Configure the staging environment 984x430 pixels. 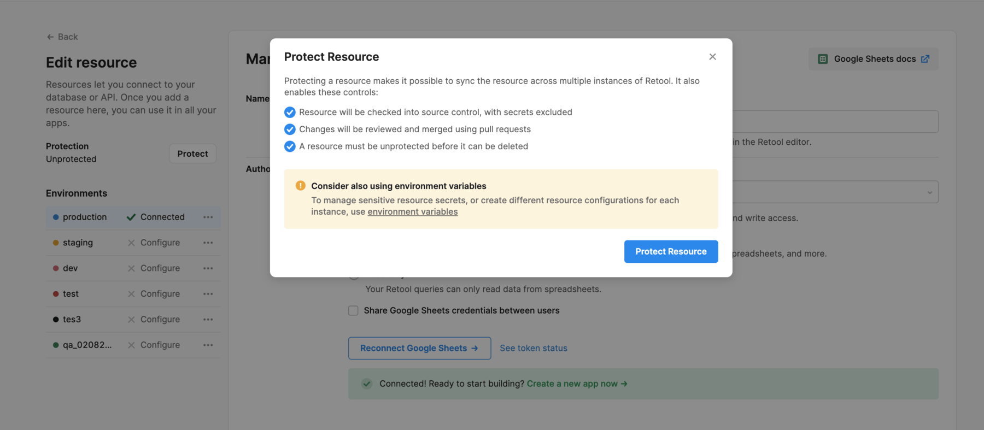pyautogui.click(x=160, y=243)
